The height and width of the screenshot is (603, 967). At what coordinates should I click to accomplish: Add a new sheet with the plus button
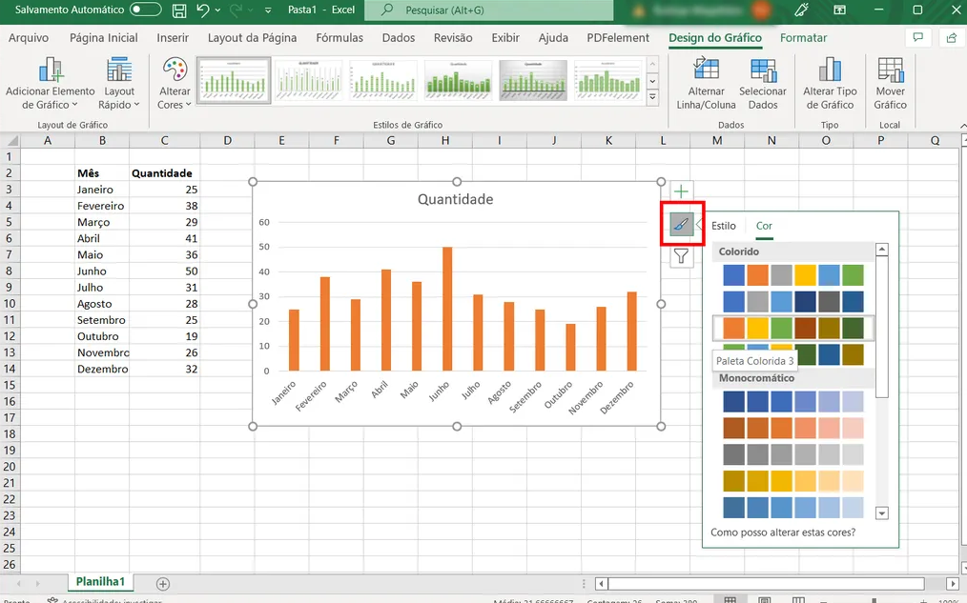pos(162,582)
